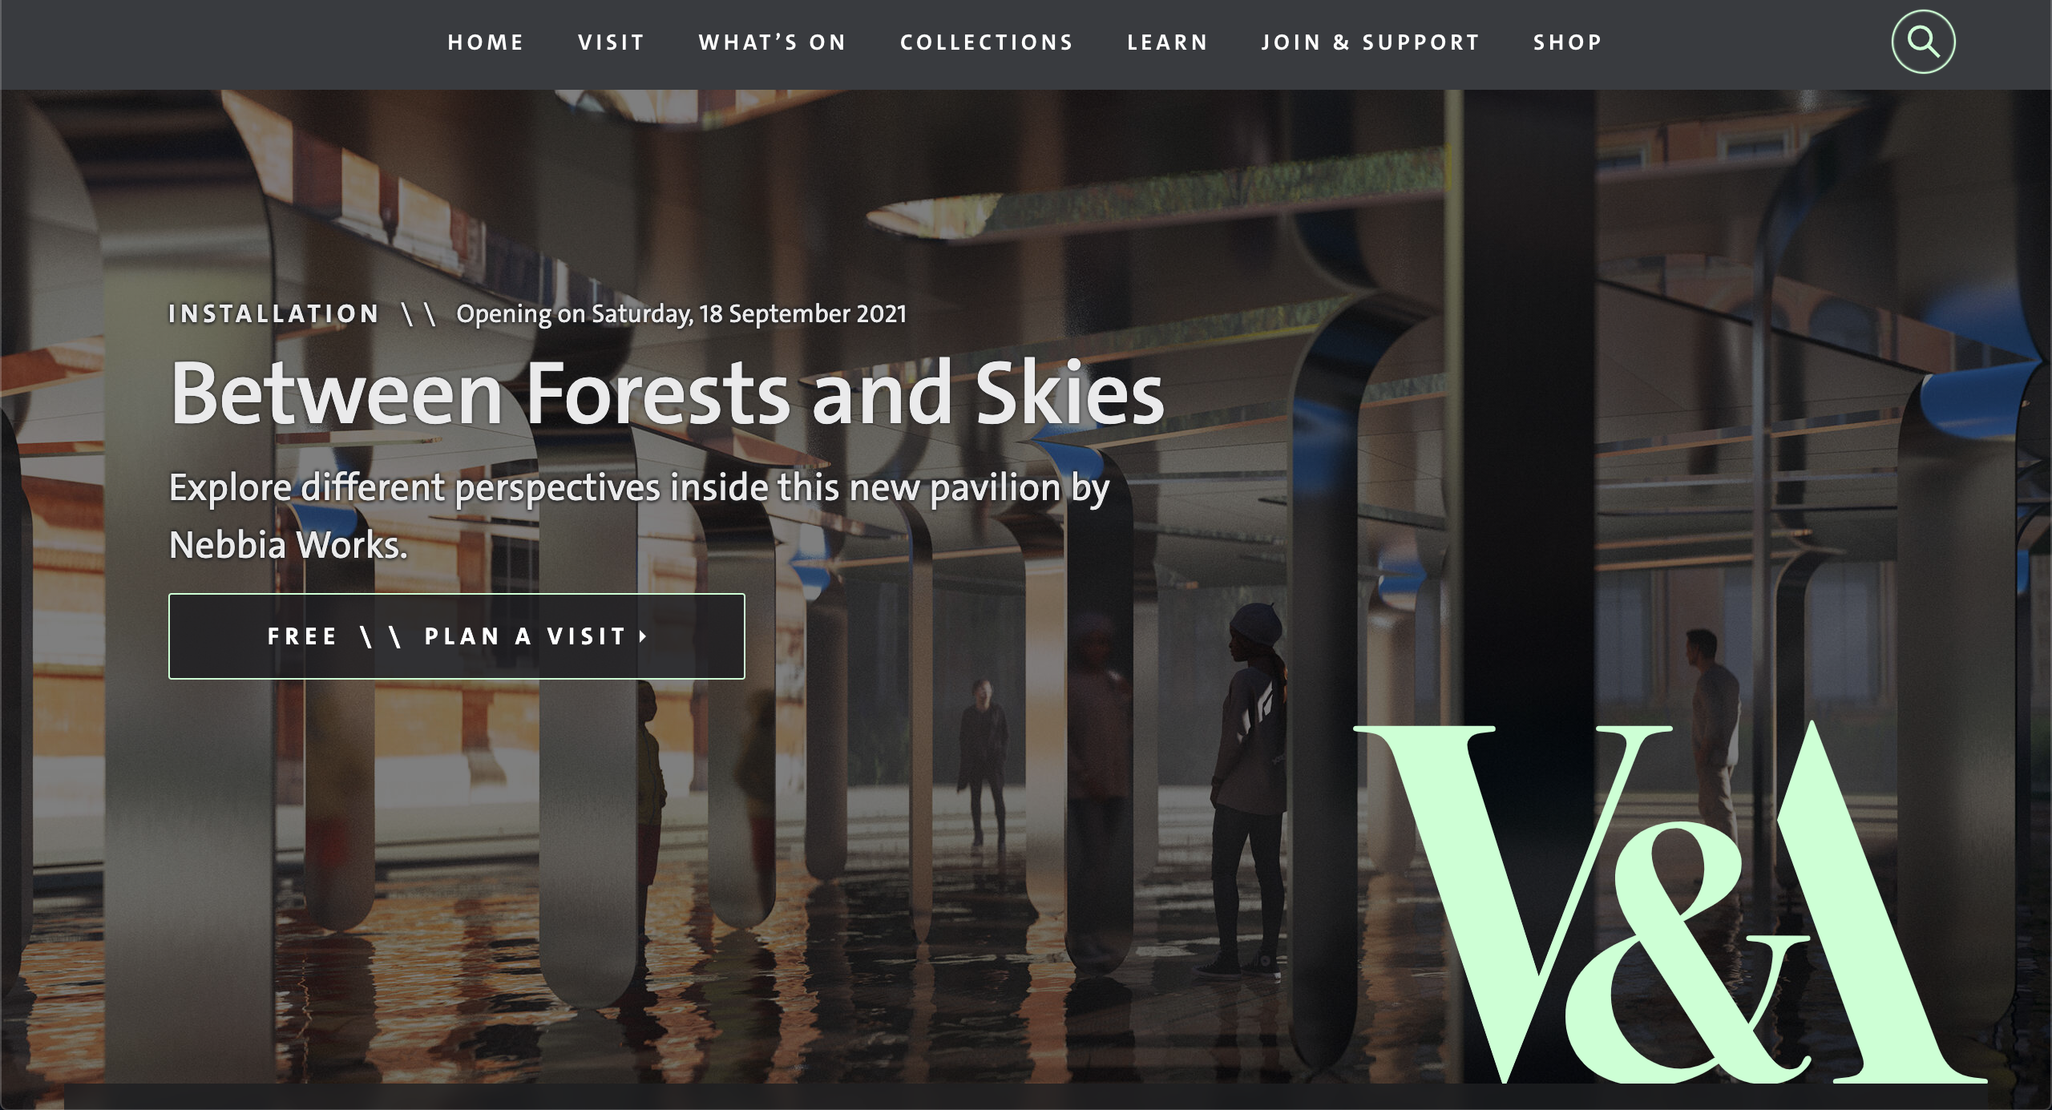Click the INSTALLATION category label
The width and height of the screenshot is (2052, 1110).
pos(274,313)
